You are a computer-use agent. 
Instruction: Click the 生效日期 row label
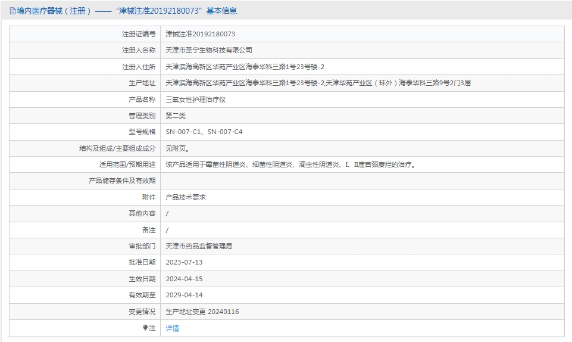pos(142,279)
